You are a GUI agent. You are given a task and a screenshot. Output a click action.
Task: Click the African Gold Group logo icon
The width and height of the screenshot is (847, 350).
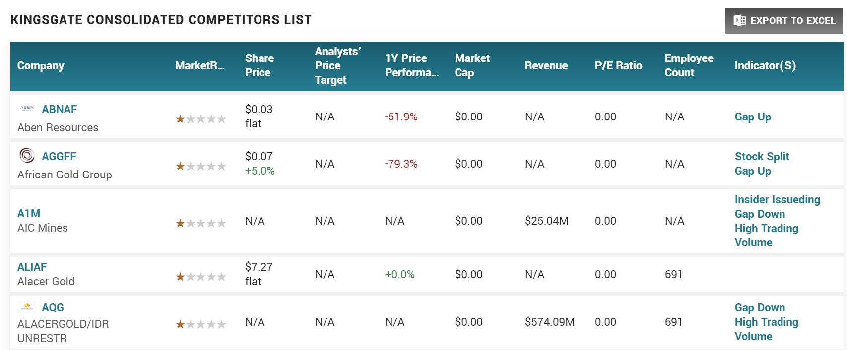tap(27, 156)
